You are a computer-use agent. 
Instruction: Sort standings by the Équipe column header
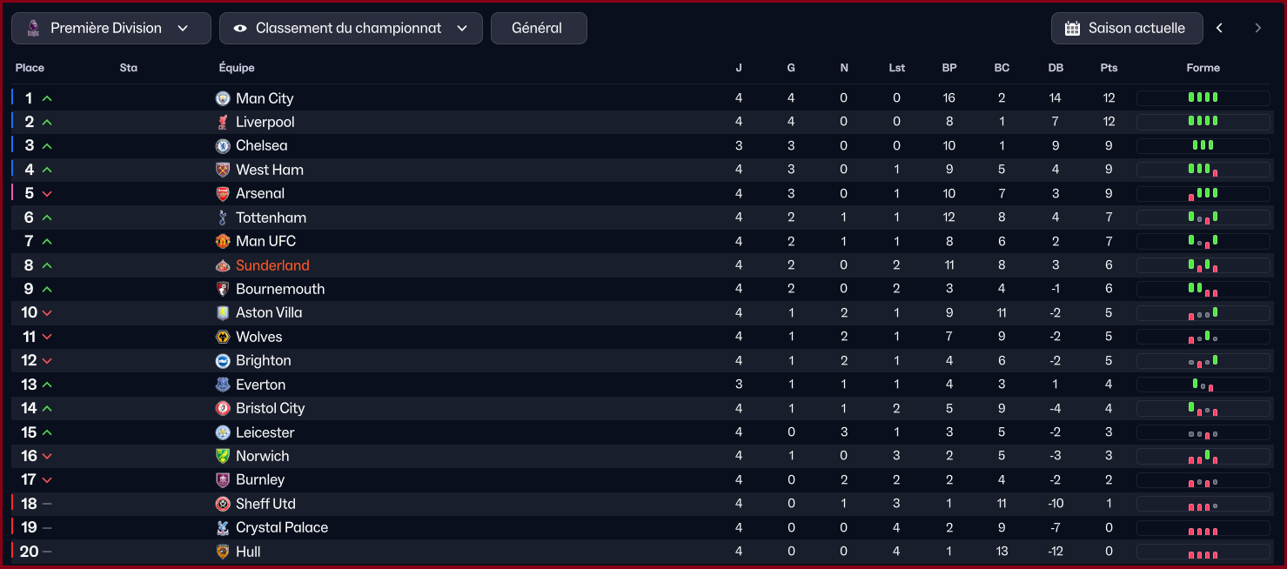point(237,68)
